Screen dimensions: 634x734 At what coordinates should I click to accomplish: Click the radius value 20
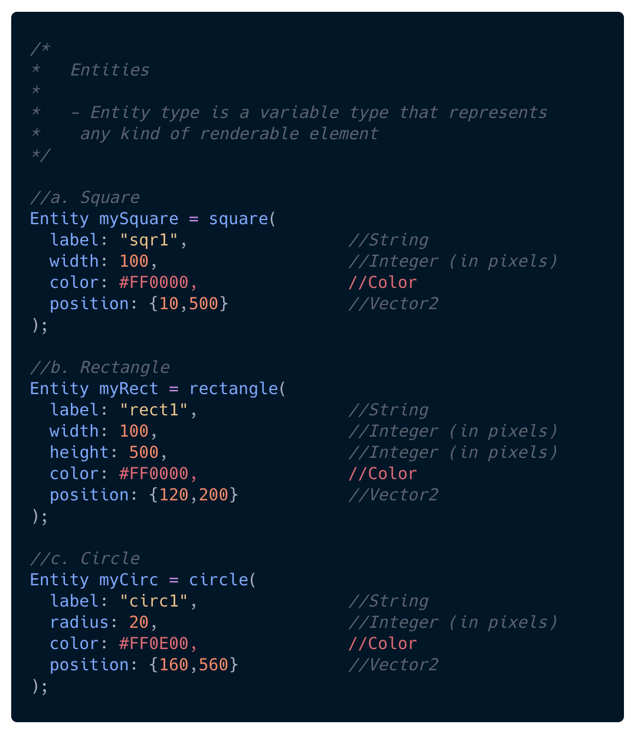[139, 622]
